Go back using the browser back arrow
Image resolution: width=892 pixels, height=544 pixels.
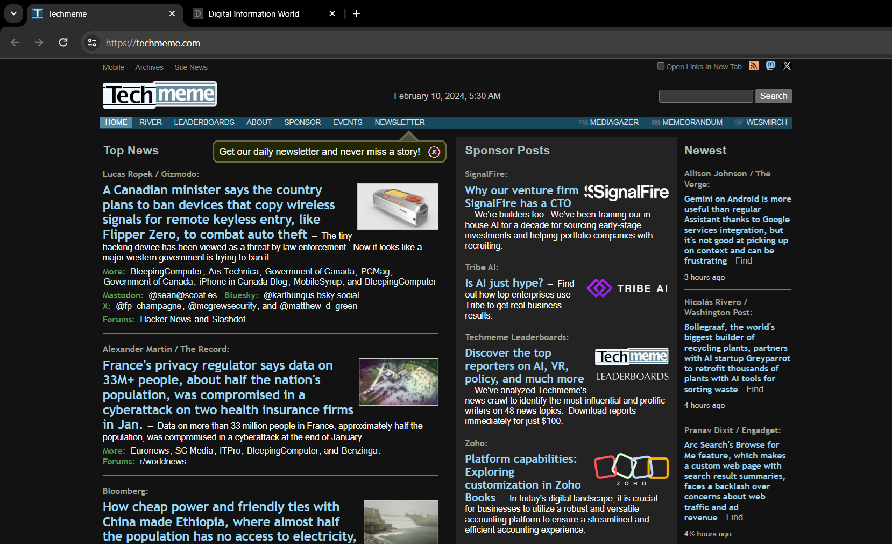click(x=15, y=43)
